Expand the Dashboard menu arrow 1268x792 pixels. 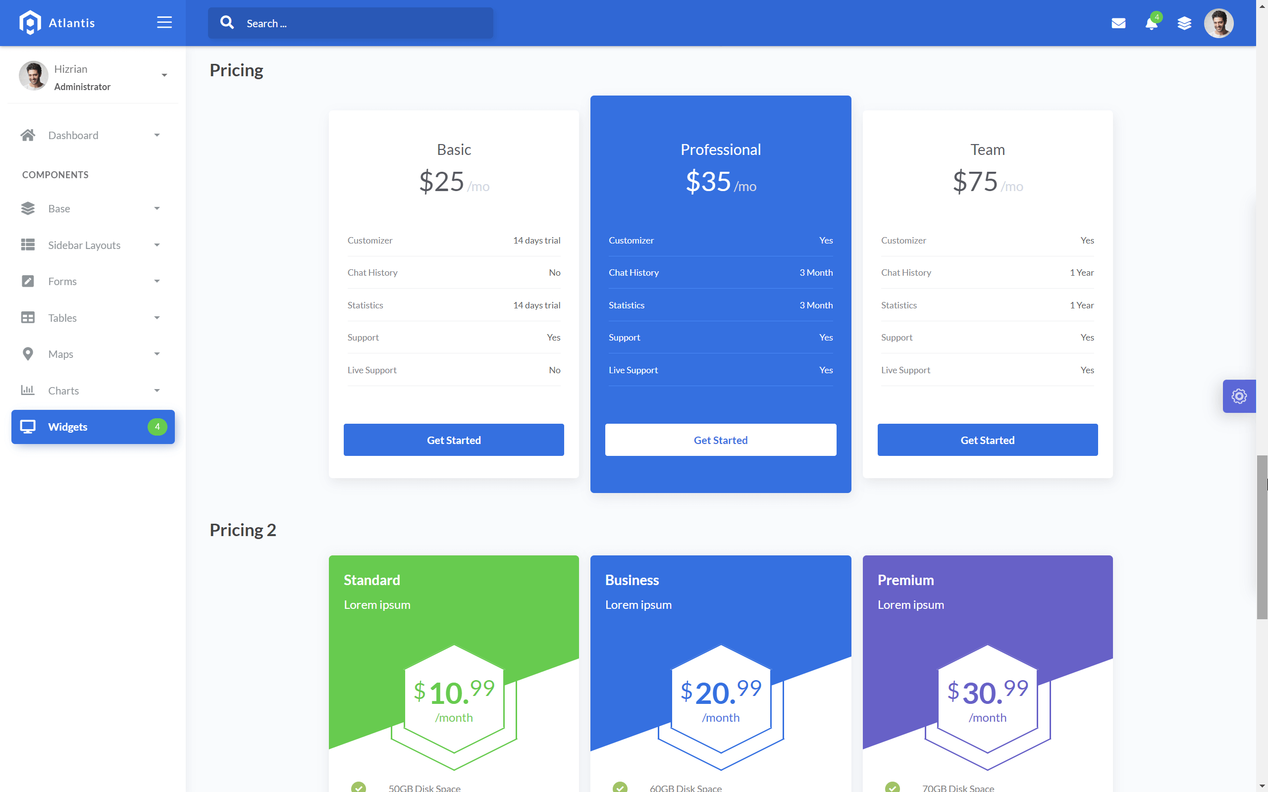point(157,135)
